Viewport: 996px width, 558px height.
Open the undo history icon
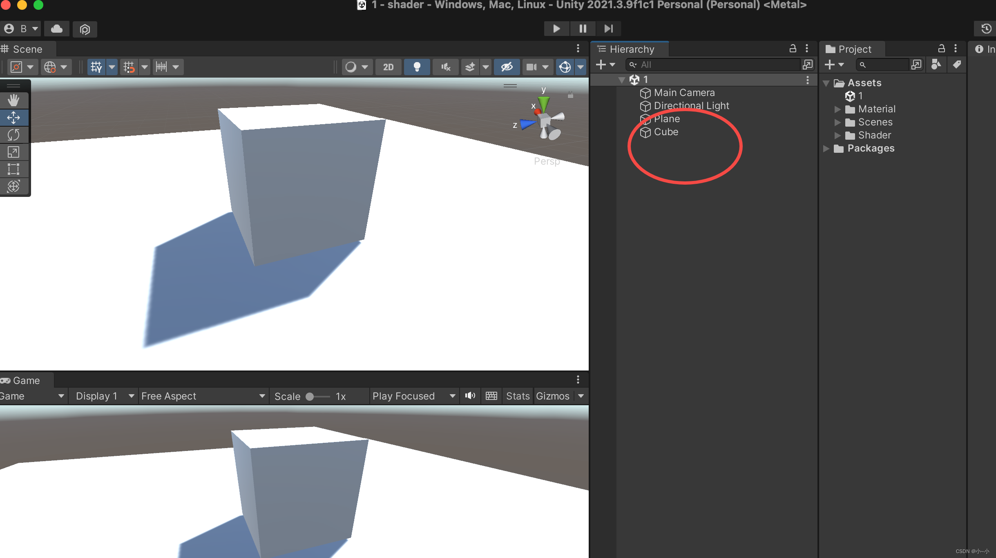click(x=986, y=29)
